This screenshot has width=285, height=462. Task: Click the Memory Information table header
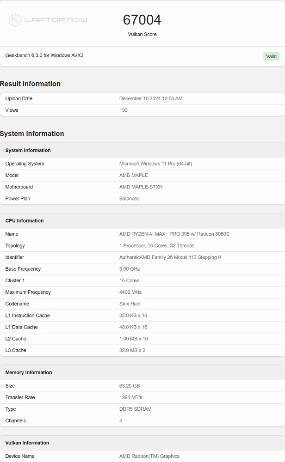pyautogui.click(x=29, y=372)
